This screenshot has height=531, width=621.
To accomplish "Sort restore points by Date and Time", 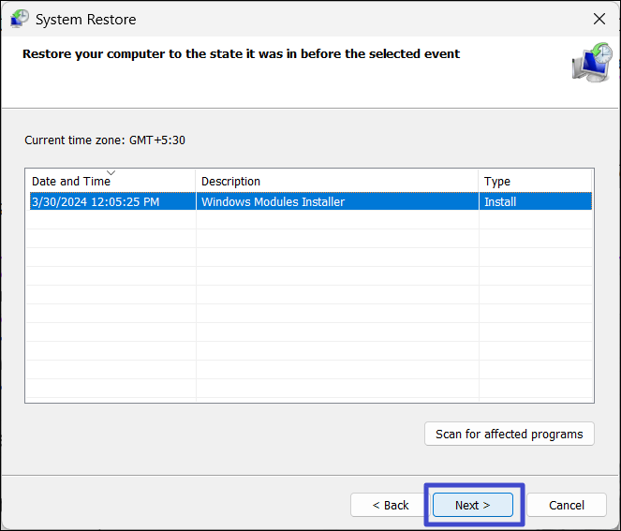I will [71, 182].
